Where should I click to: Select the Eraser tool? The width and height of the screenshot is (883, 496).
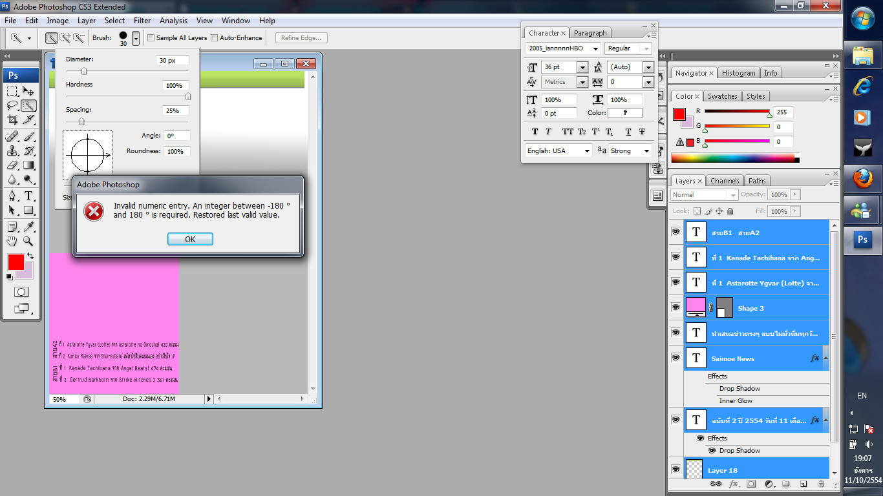click(12, 165)
